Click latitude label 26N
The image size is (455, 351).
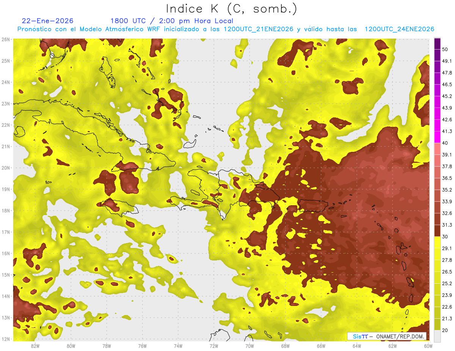[6, 39]
